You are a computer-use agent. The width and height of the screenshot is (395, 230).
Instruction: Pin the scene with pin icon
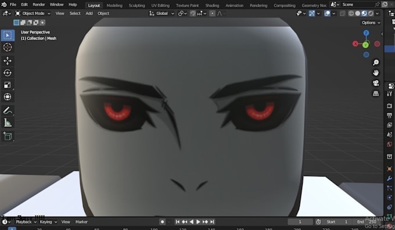(x=377, y=5)
